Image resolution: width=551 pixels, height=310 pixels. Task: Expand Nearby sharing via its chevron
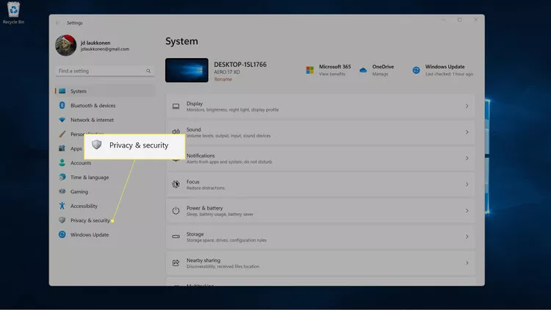click(467, 263)
